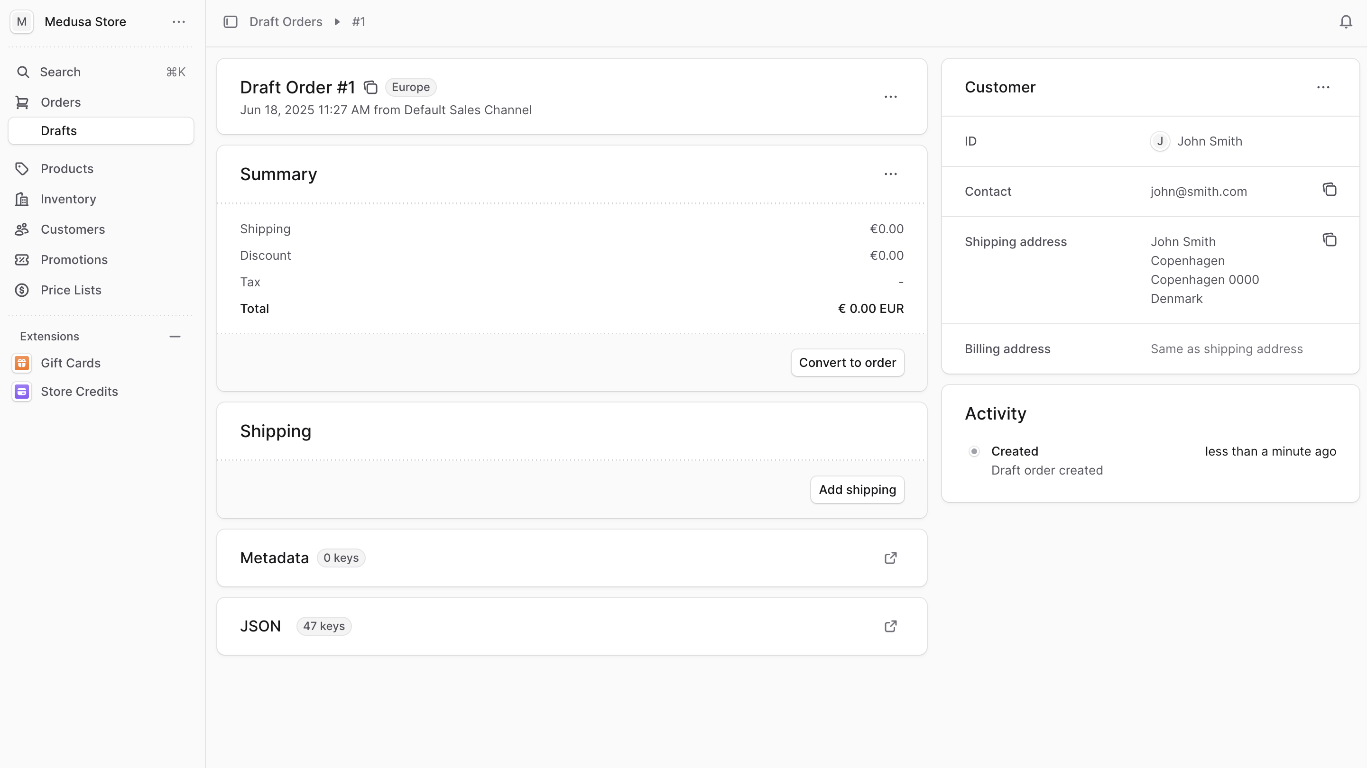
Task: Navigate back via Draft Orders breadcrumb
Action: [286, 22]
